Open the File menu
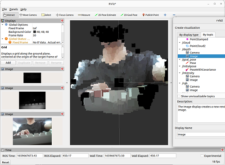 pos(4,9)
